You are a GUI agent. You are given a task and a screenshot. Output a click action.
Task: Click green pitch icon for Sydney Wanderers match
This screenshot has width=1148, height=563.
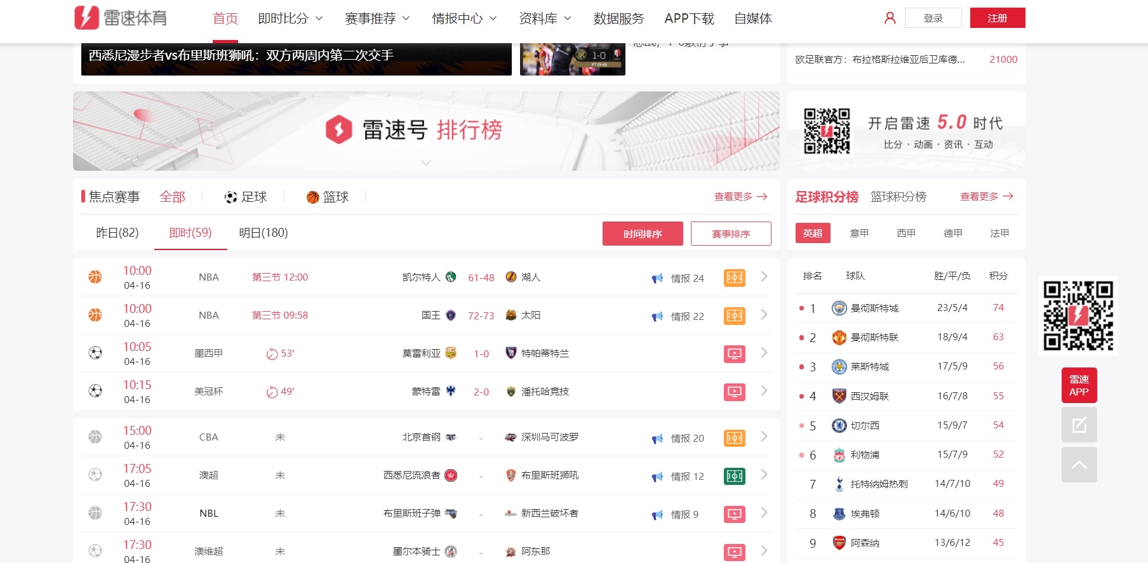click(734, 476)
